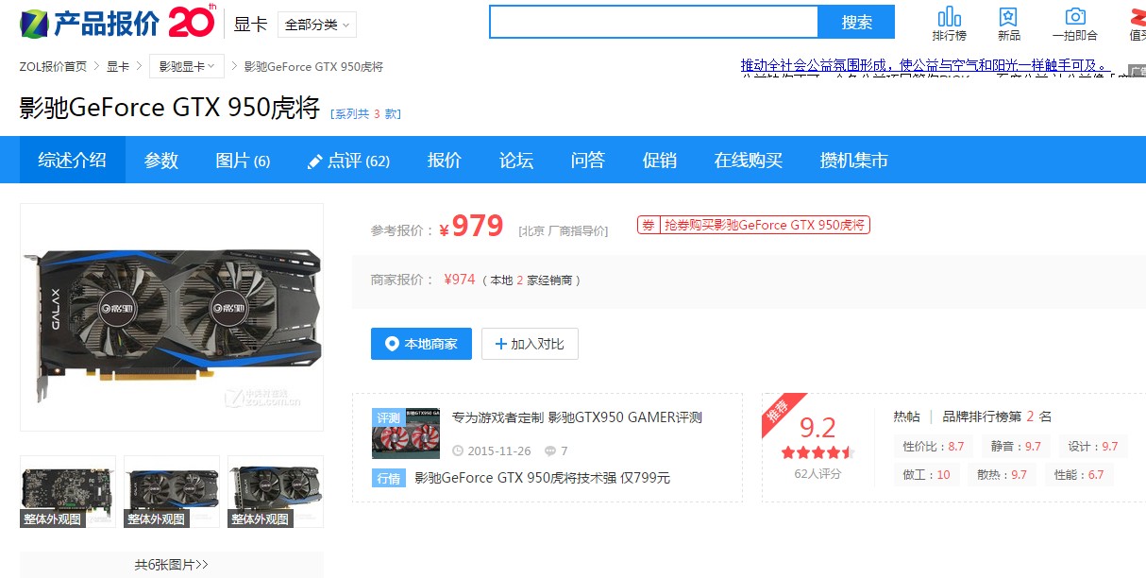Click the pencil icon beside 点评
Image resolution: width=1146 pixels, height=578 pixels.
point(315,161)
